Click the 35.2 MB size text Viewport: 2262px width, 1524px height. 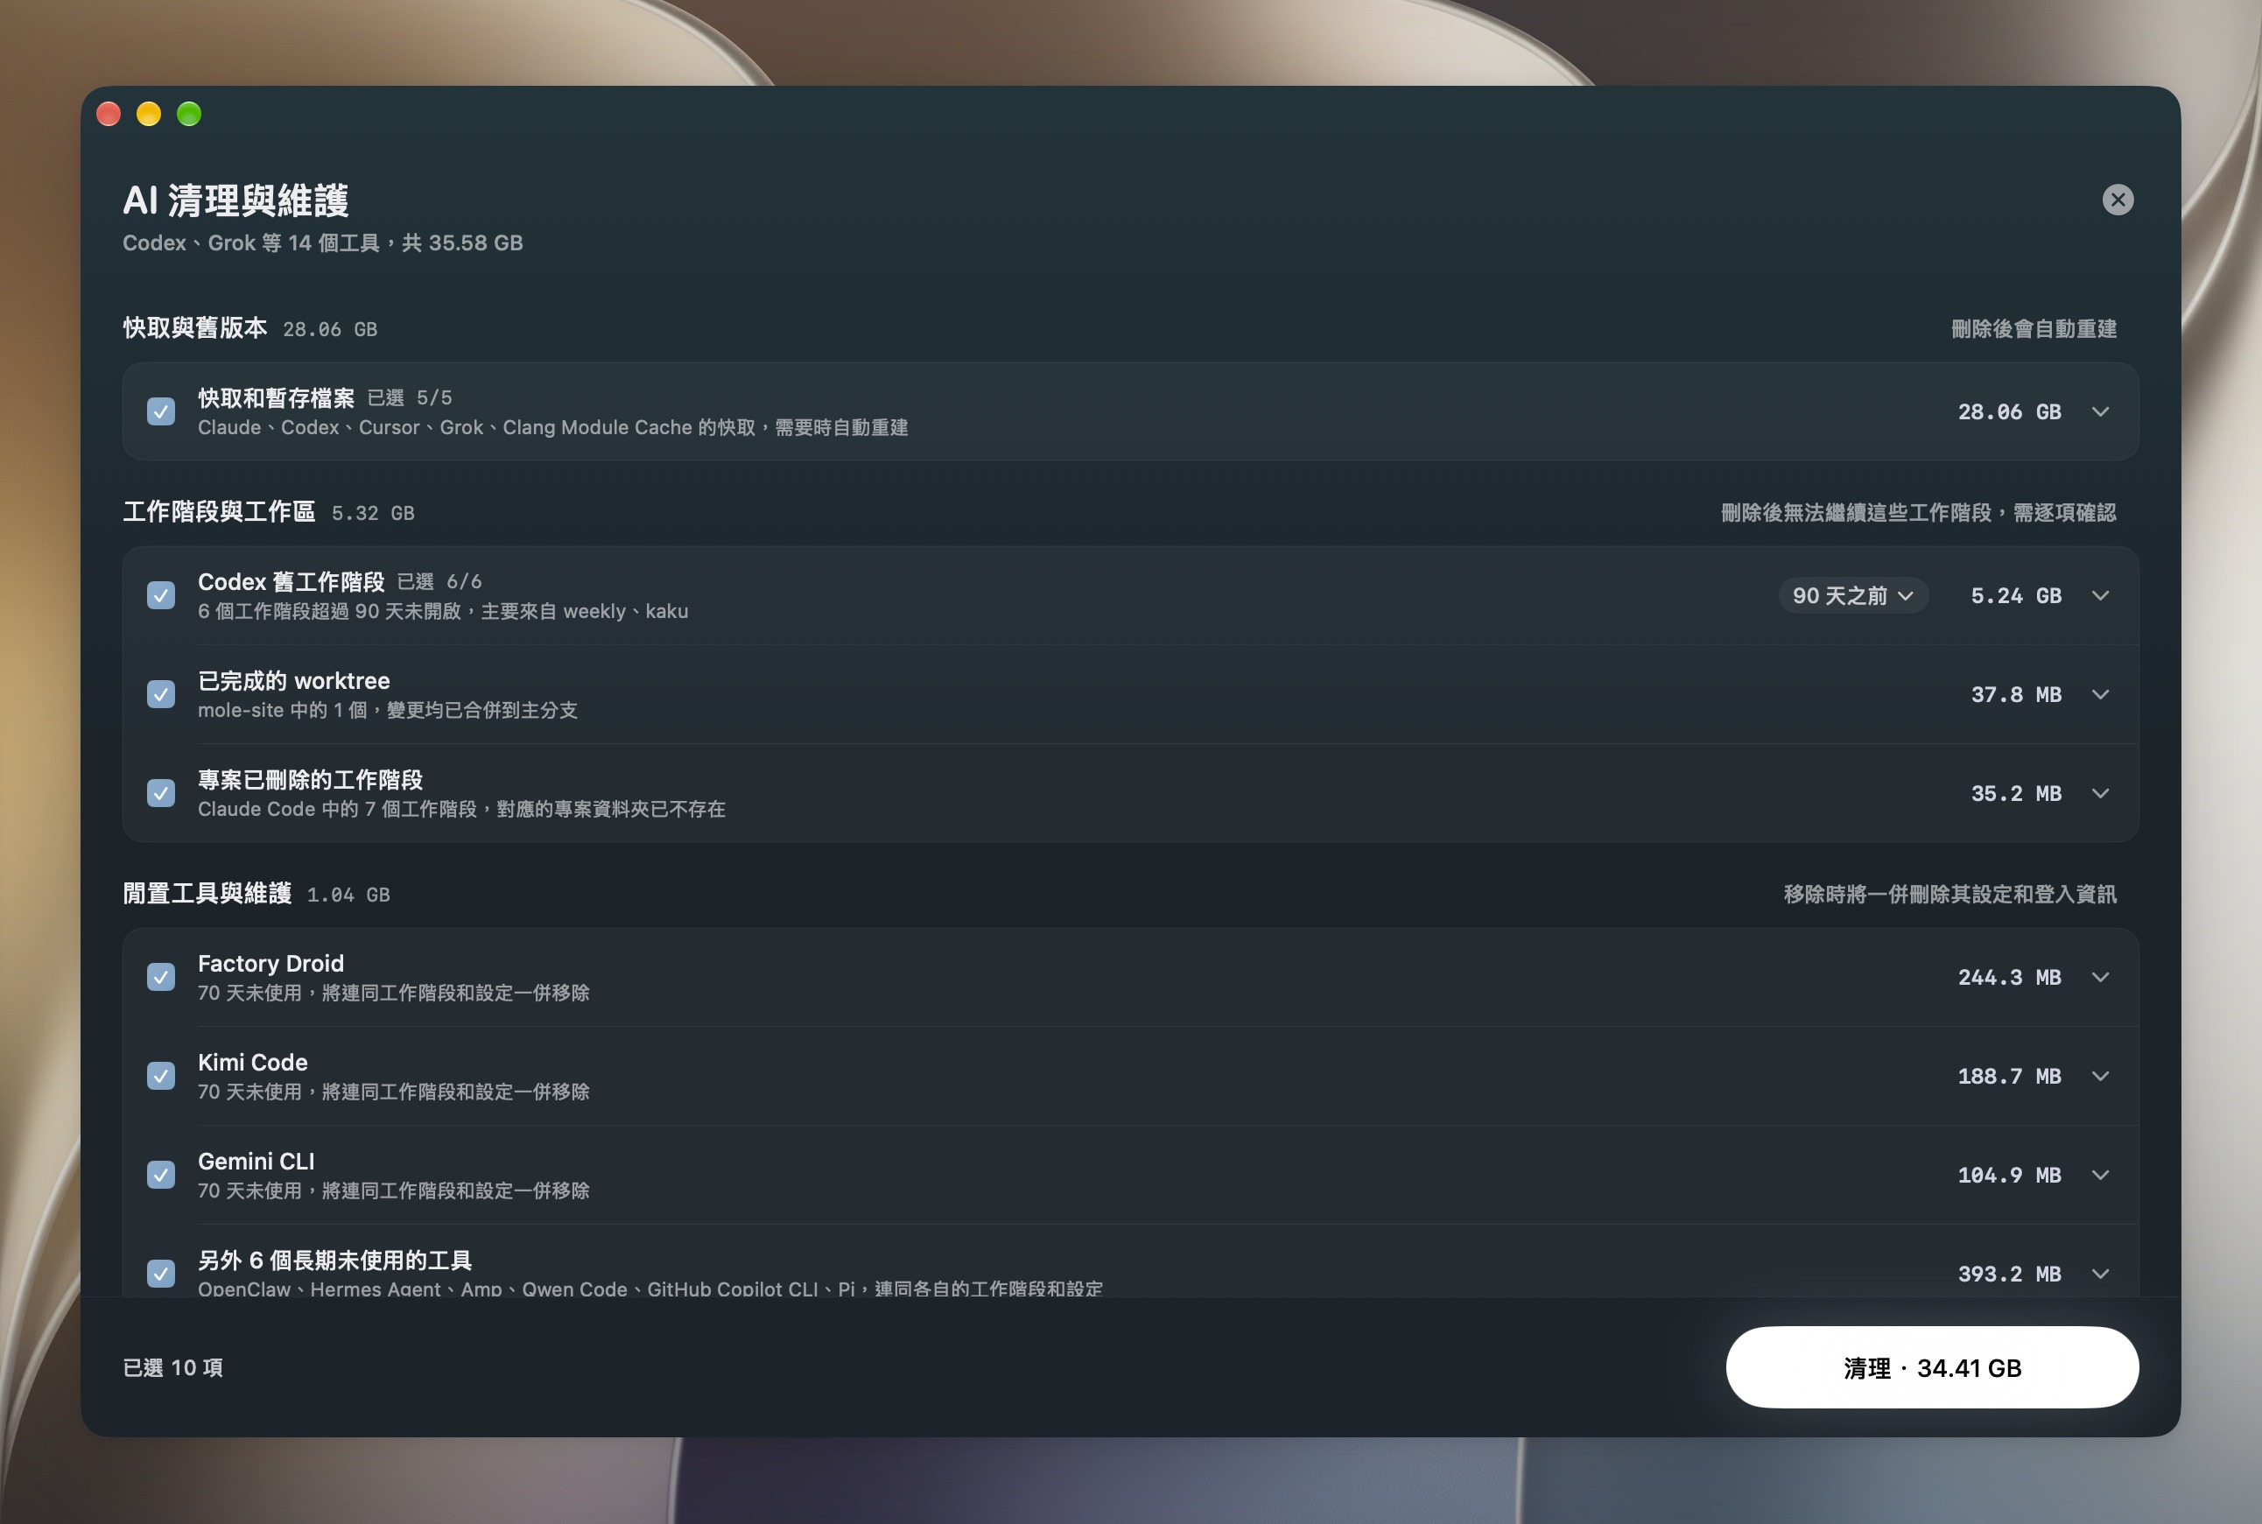coord(2015,794)
